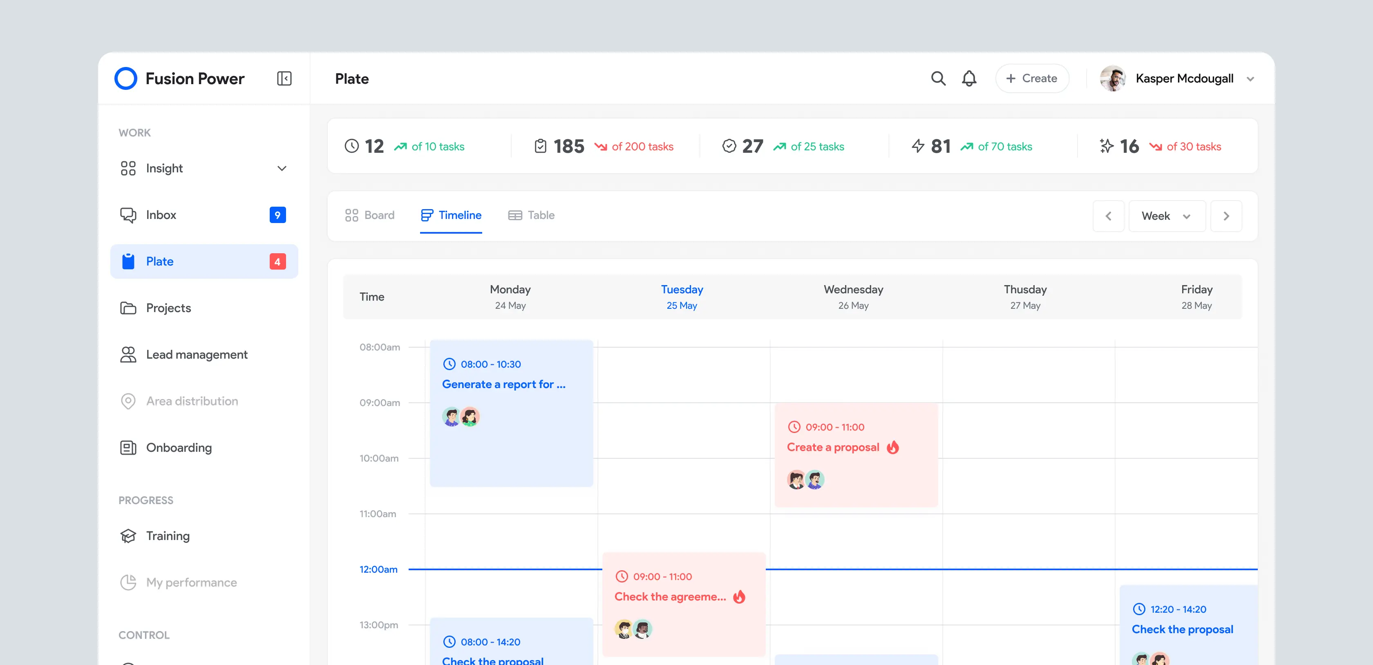The image size is (1373, 665).
Task: Click the Training graduation cap icon
Action: tap(128, 536)
